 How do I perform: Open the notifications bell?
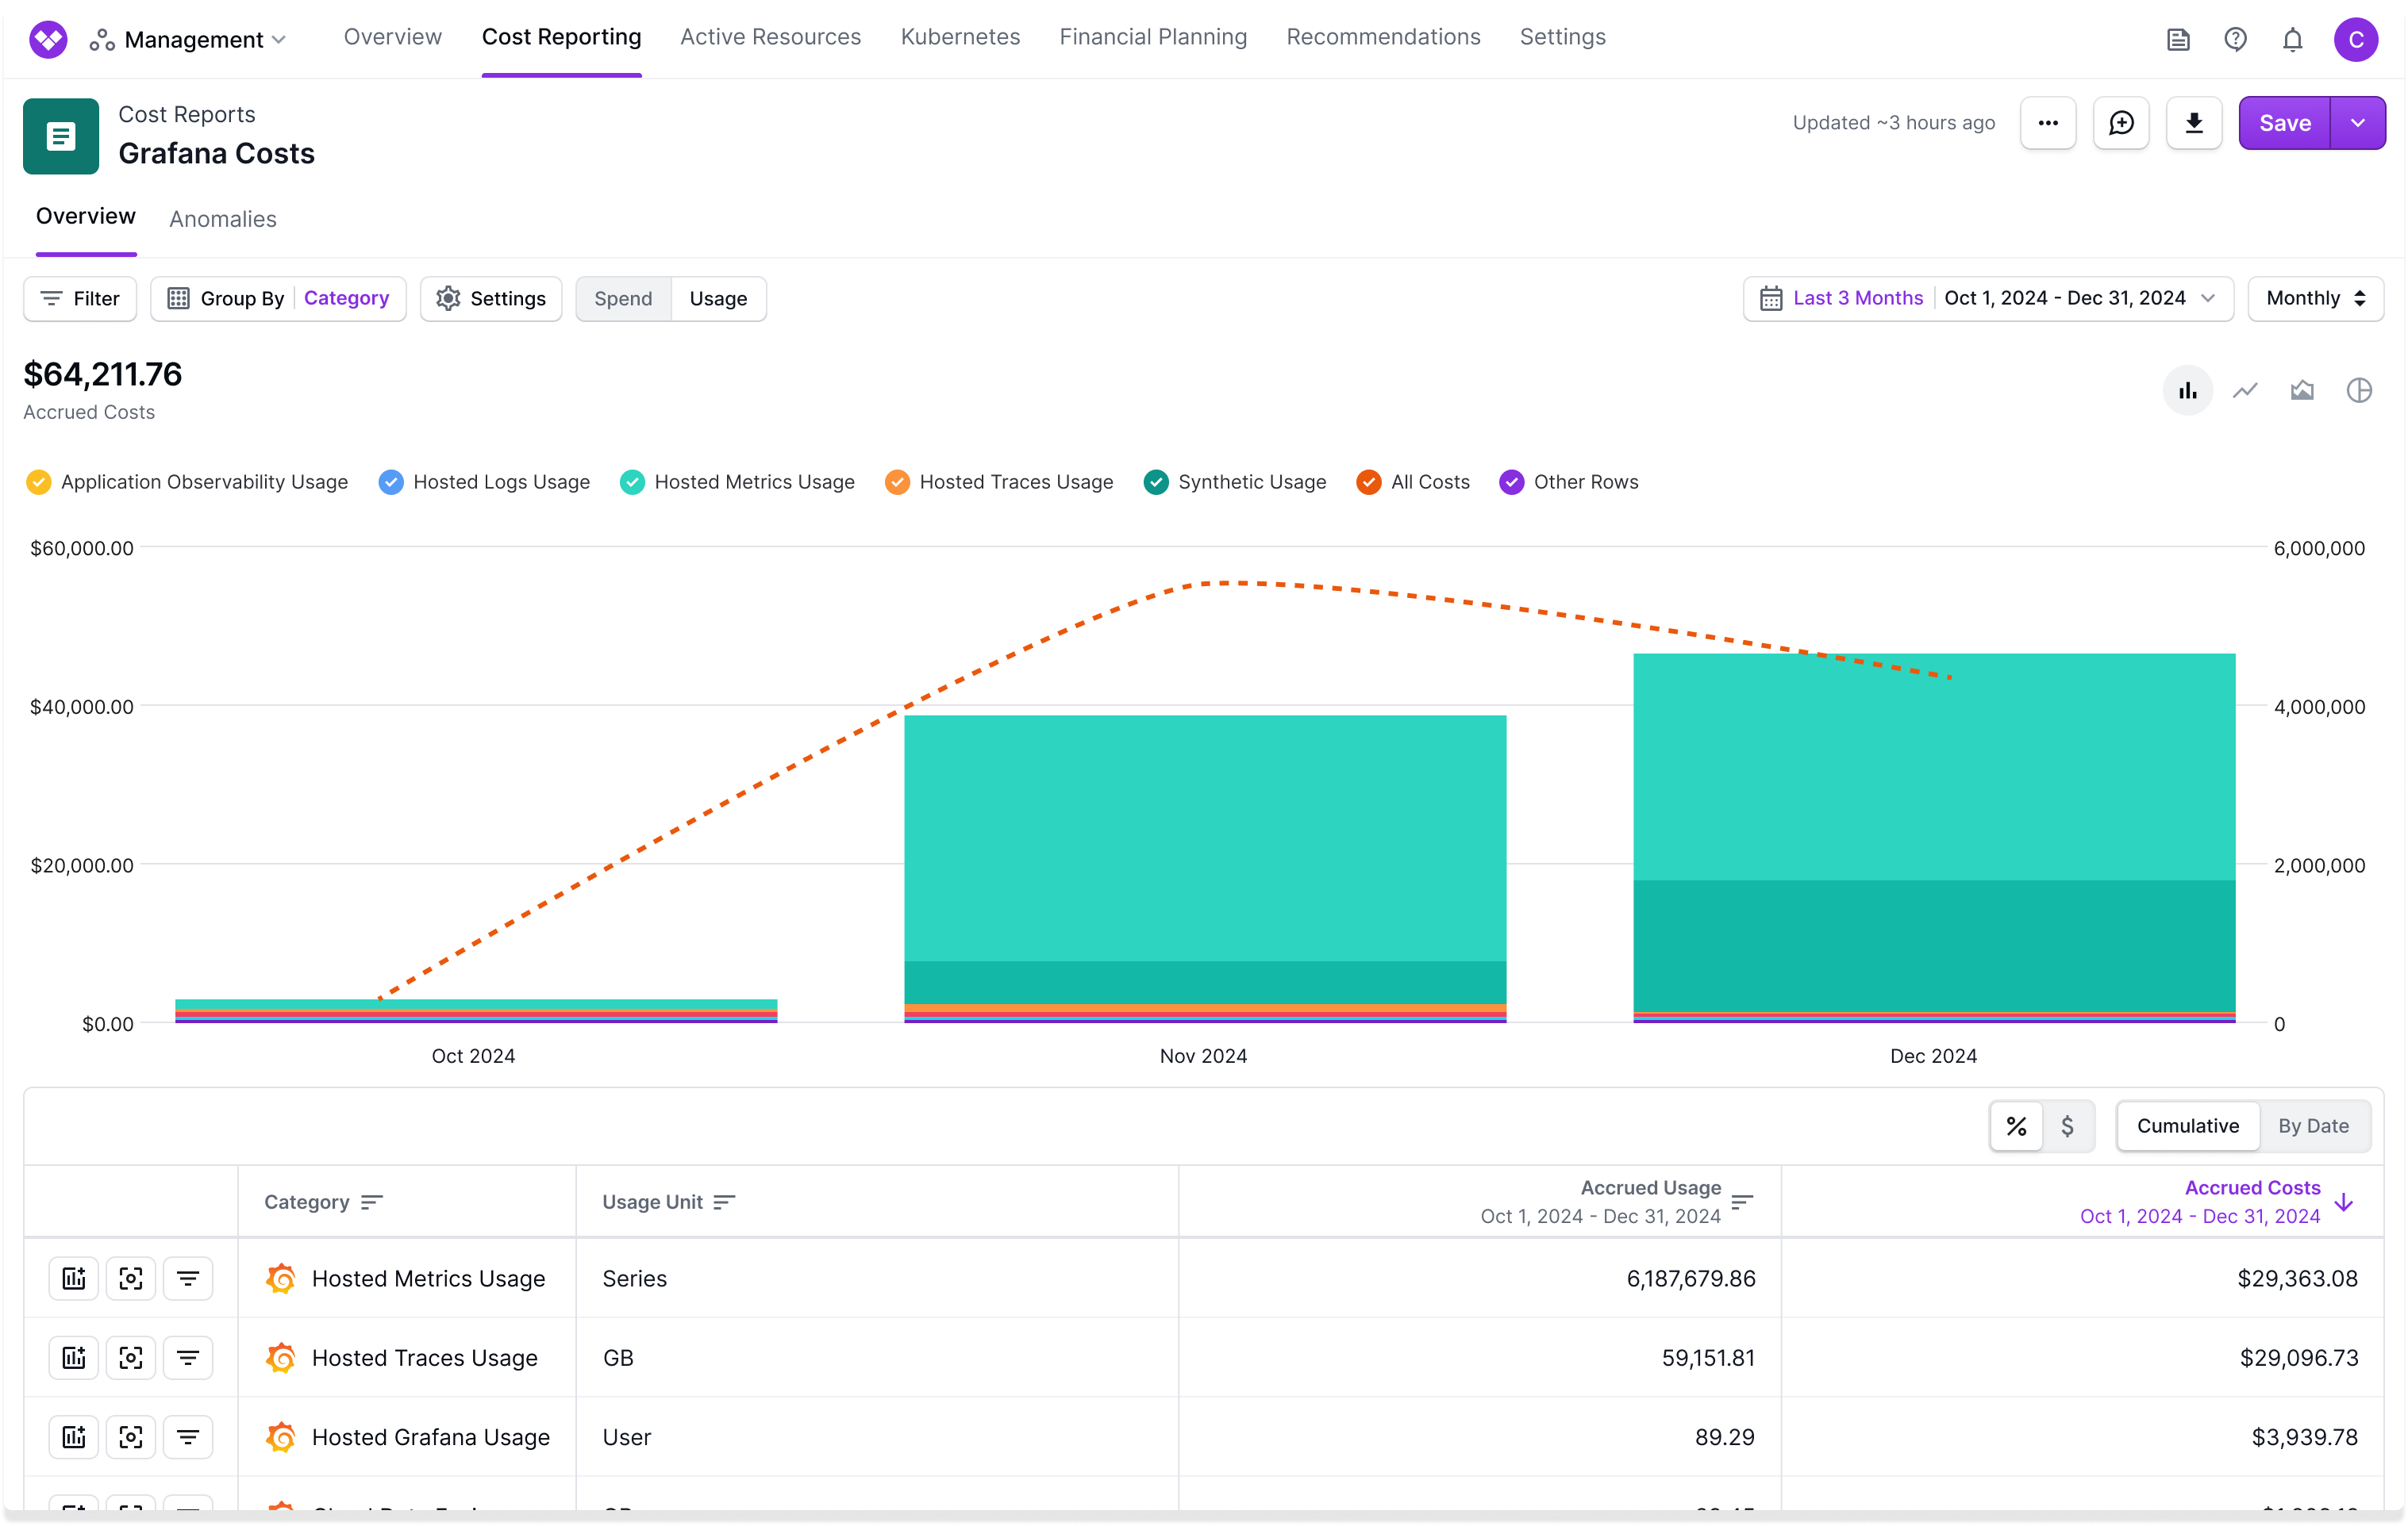(x=2292, y=39)
